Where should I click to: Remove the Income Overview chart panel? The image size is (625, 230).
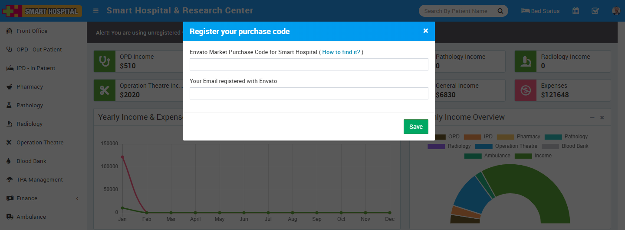pos(602,118)
